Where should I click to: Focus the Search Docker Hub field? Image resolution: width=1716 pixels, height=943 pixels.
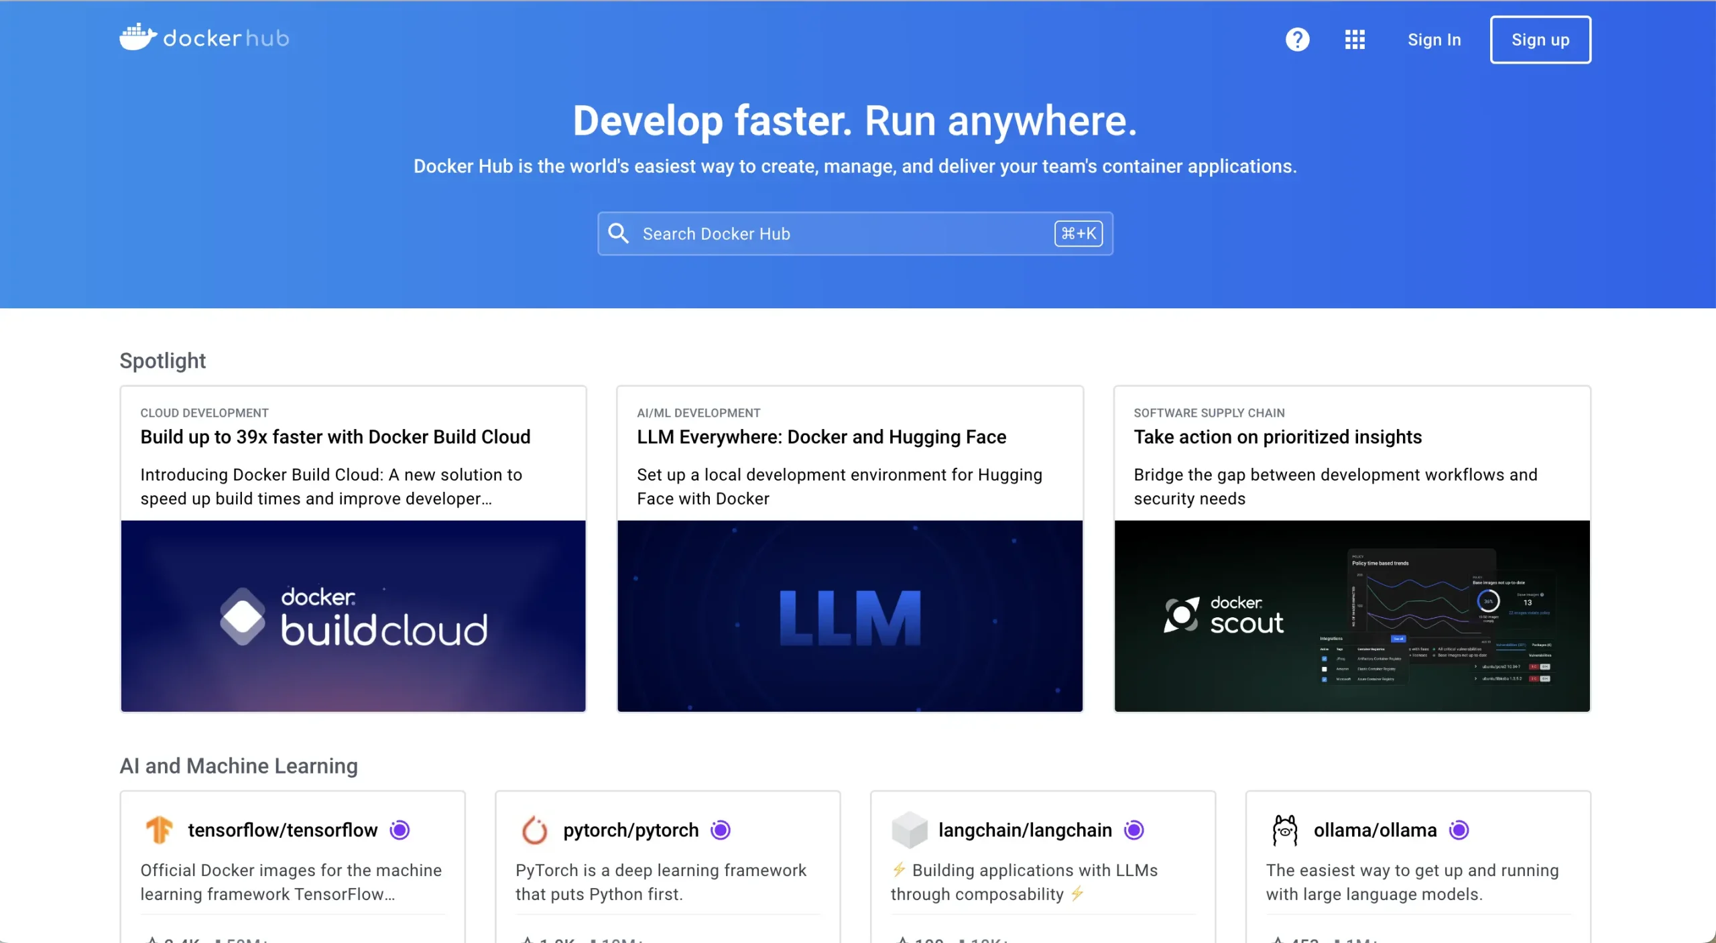click(x=855, y=233)
